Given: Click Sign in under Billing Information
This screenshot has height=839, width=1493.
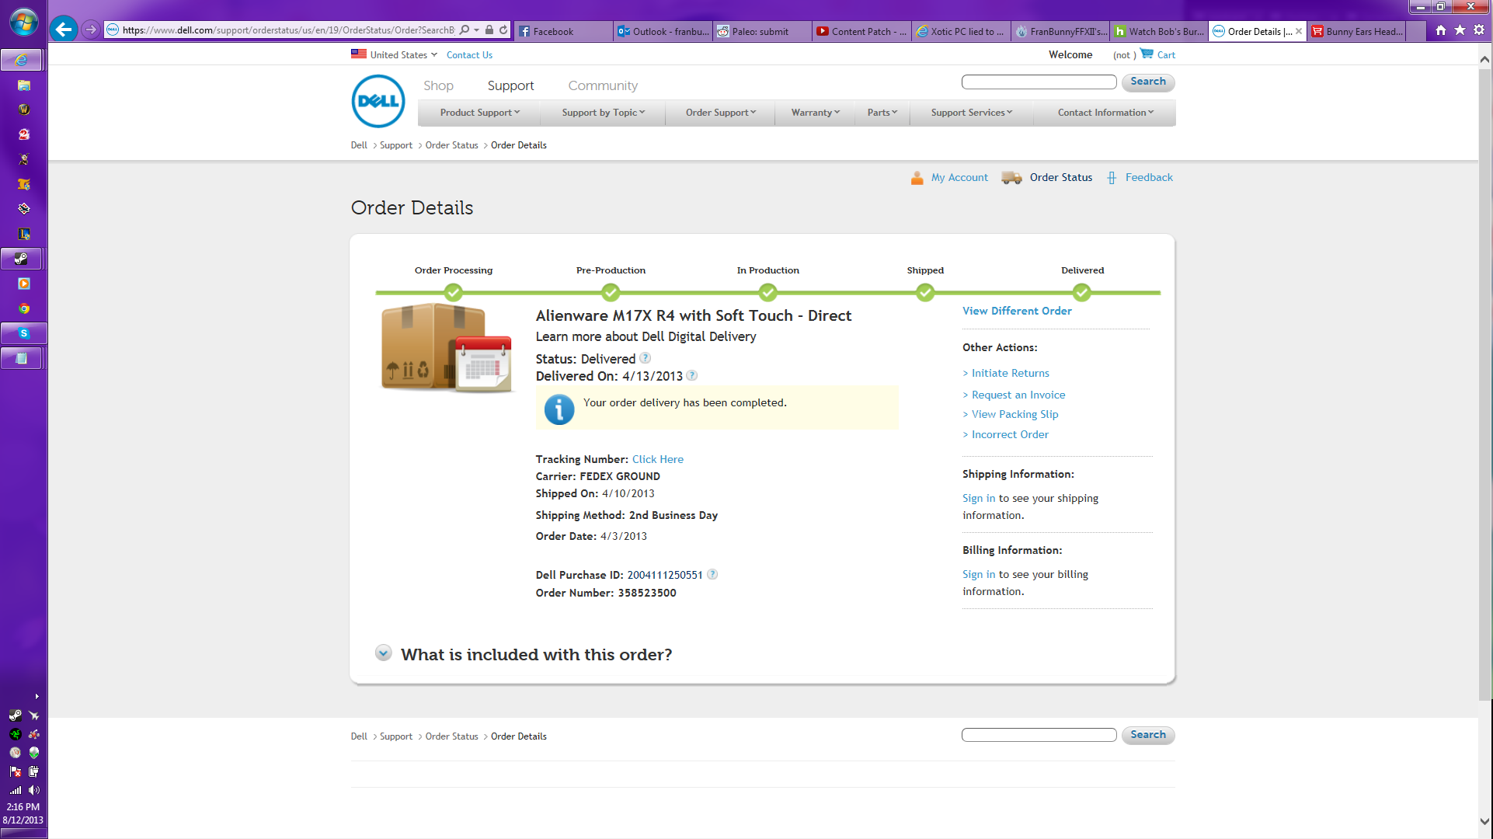Looking at the screenshot, I should 979,574.
